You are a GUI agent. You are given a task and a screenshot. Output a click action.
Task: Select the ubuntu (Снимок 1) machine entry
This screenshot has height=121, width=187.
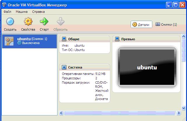(x=29, y=41)
